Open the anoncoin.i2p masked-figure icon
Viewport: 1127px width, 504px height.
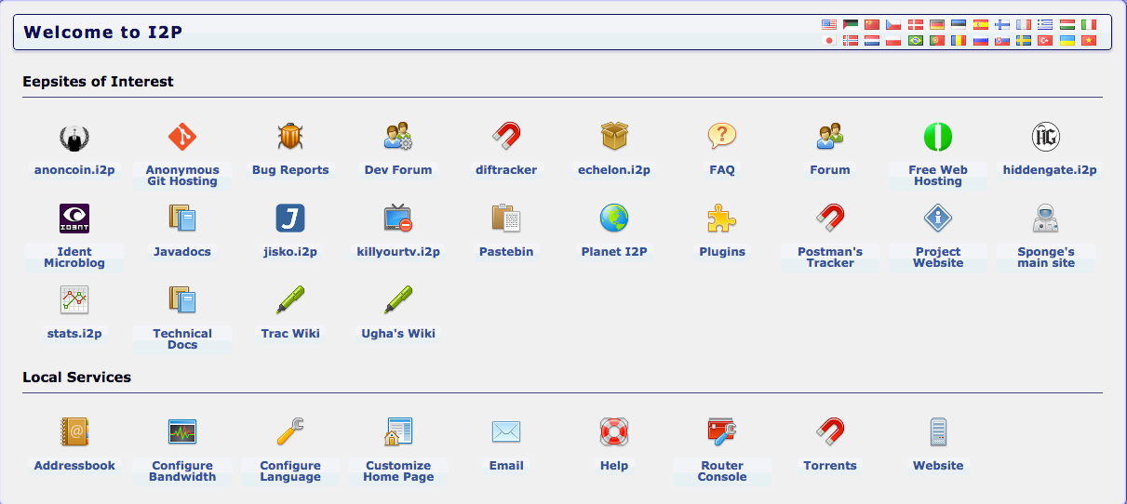74,138
